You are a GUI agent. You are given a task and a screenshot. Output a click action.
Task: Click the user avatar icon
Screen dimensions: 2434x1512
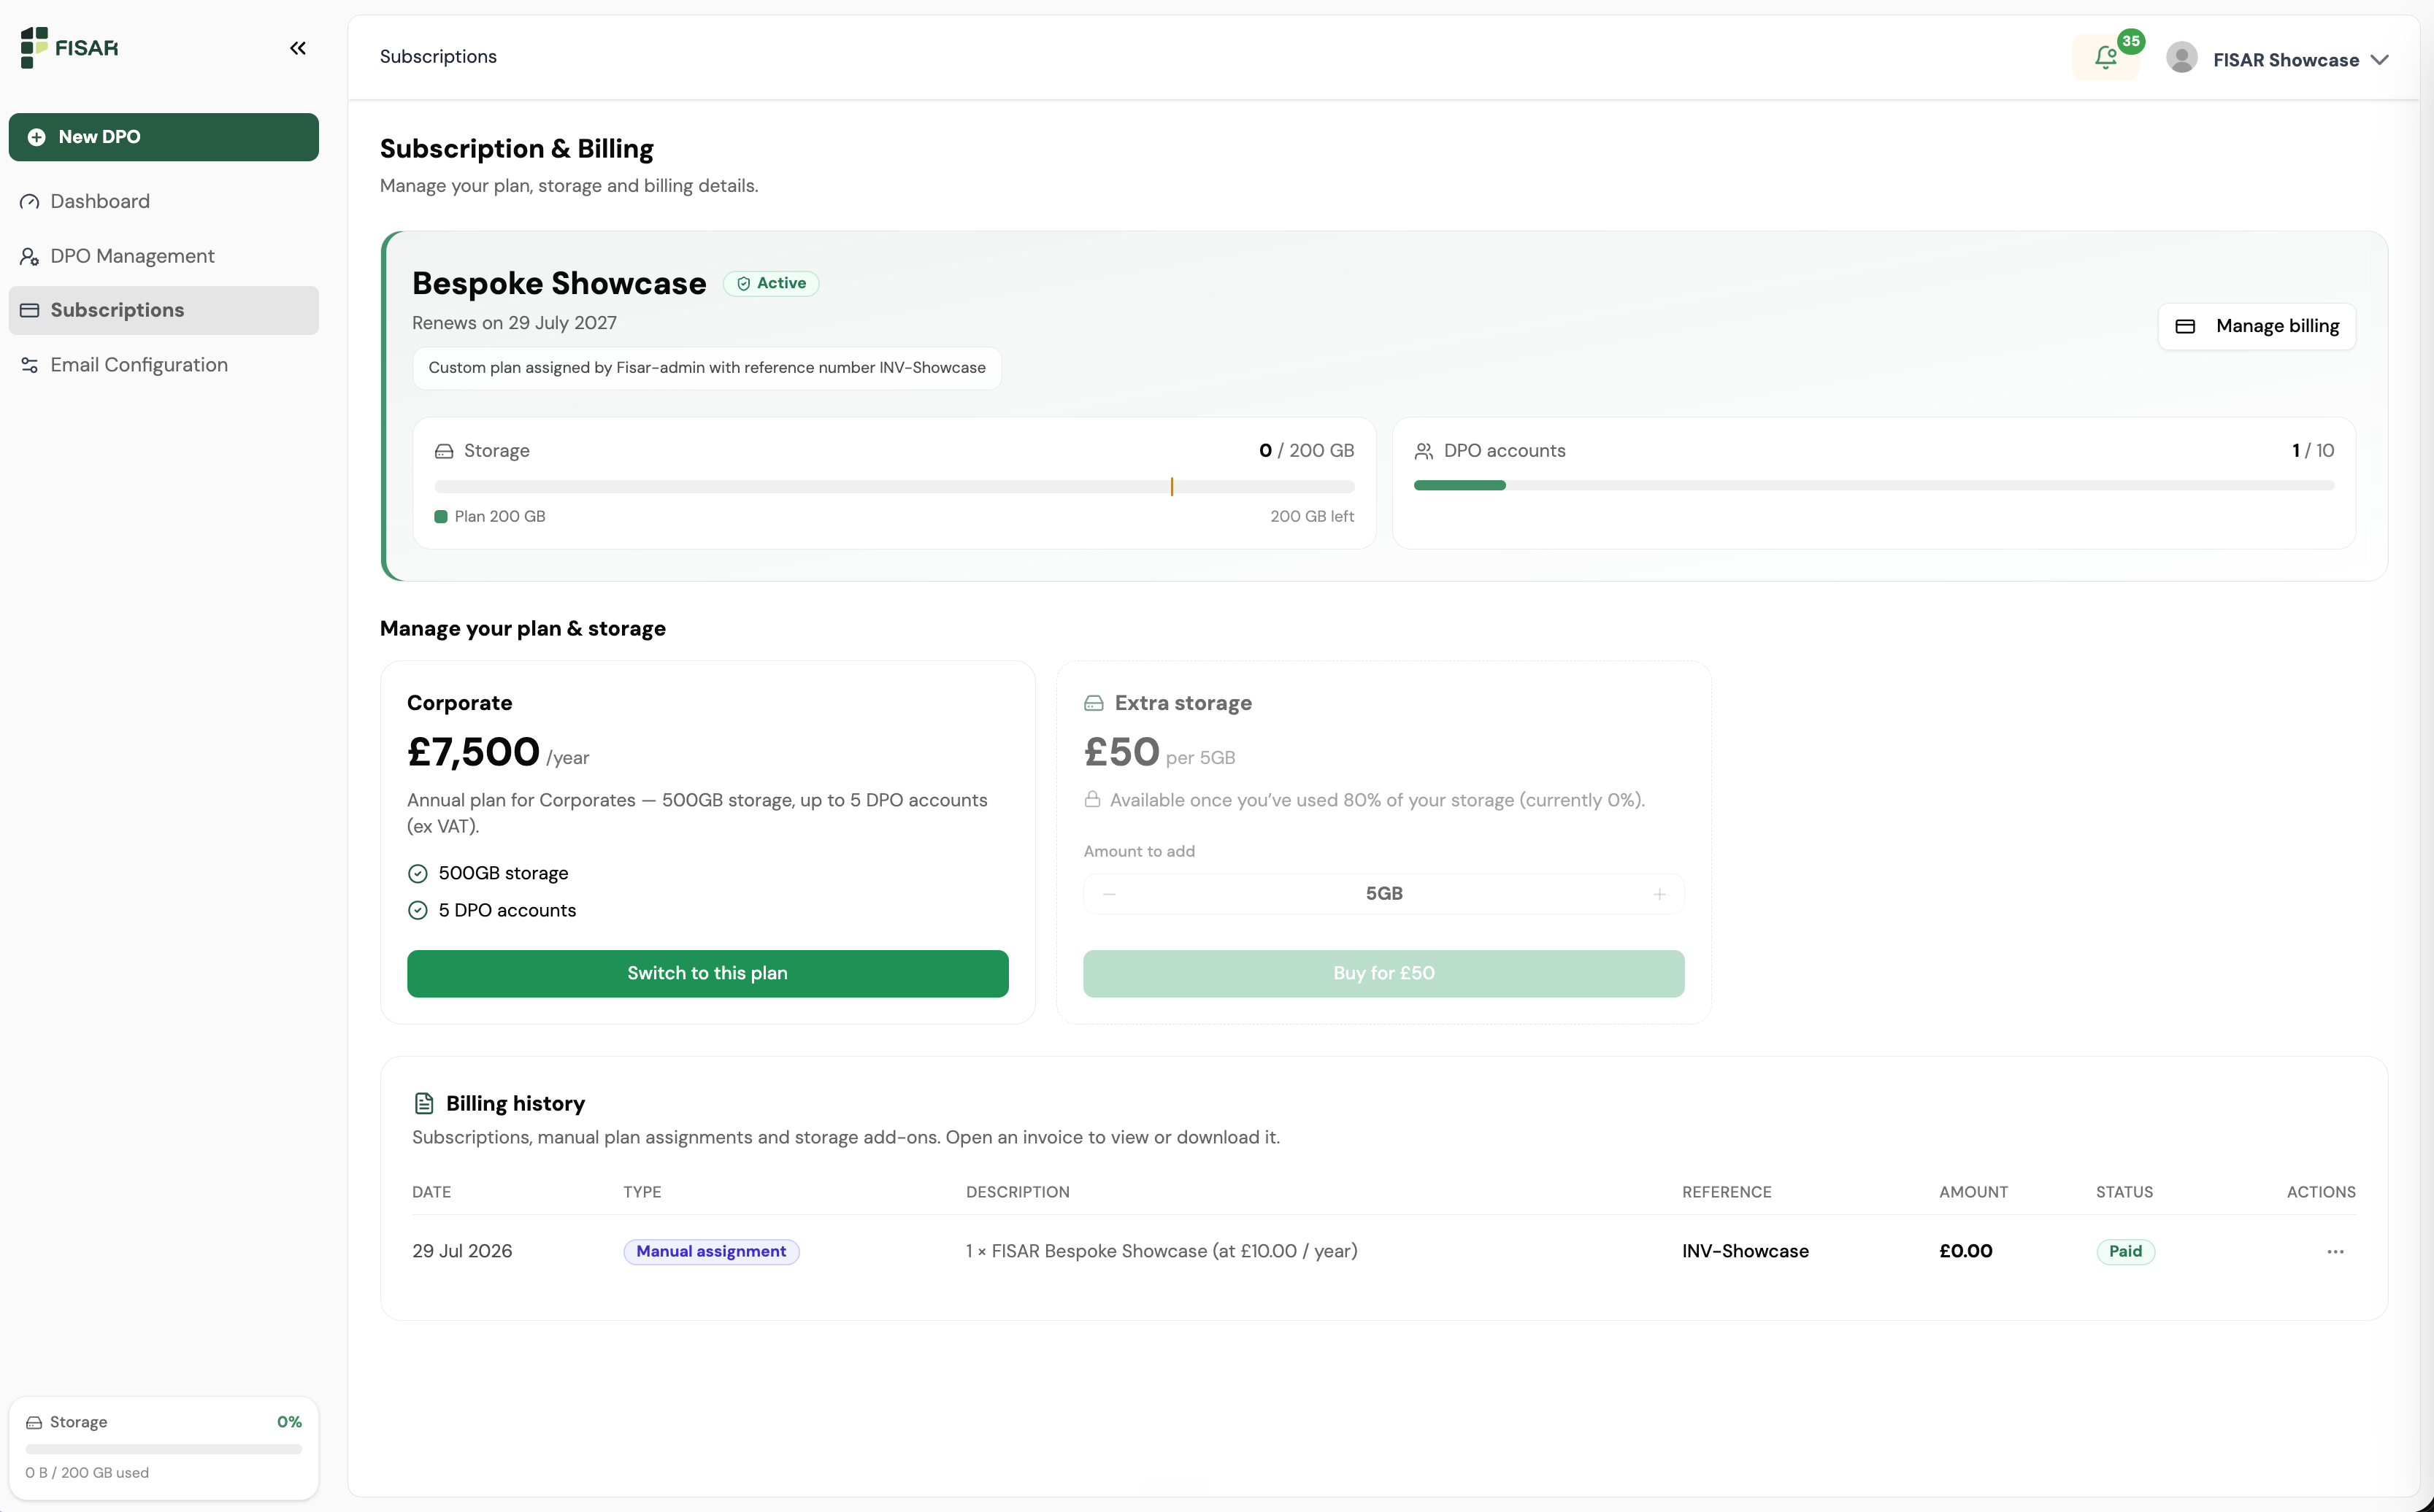2182,58
